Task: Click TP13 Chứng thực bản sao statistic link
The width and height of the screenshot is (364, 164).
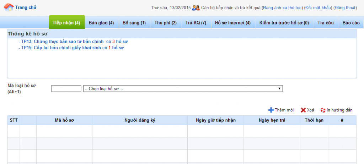Action: [74, 42]
